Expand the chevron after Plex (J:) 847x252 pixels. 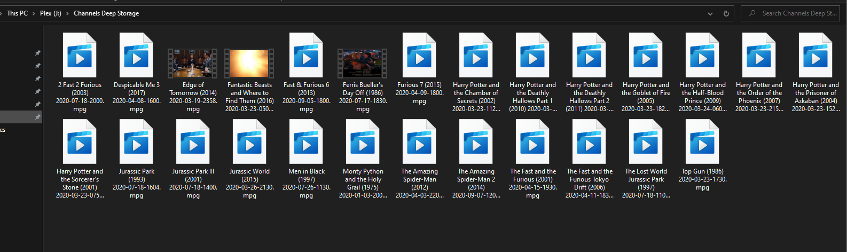pyautogui.click(x=67, y=13)
